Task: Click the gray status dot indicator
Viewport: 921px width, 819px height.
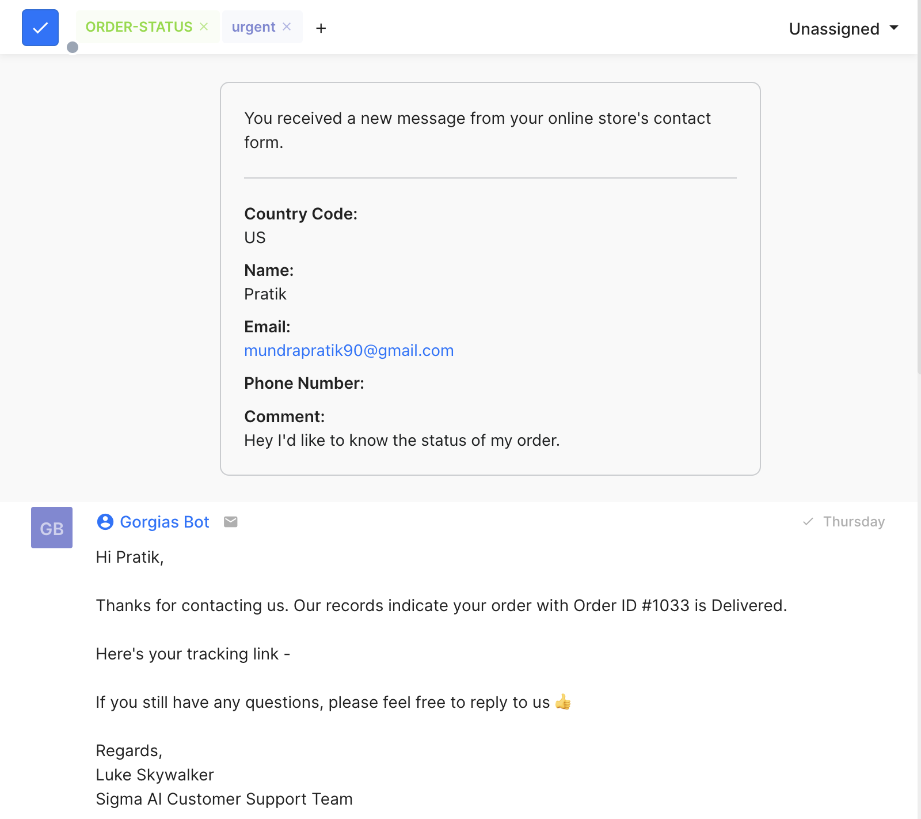Action: [73, 47]
